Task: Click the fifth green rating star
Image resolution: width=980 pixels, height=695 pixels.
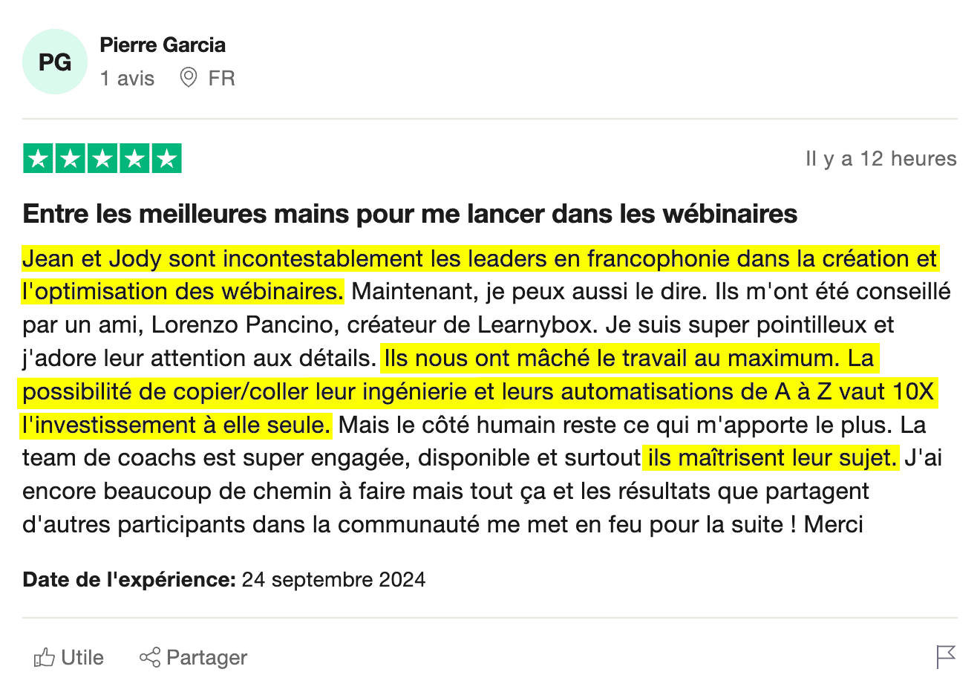Action: tap(166, 158)
